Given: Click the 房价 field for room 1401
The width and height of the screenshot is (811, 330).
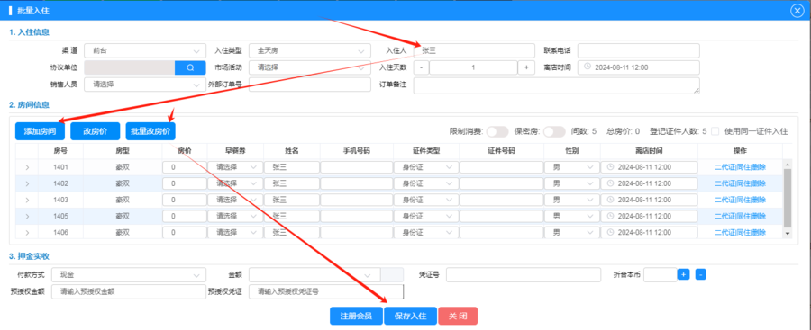Looking at the screenshot, I should tap(184, 167).
